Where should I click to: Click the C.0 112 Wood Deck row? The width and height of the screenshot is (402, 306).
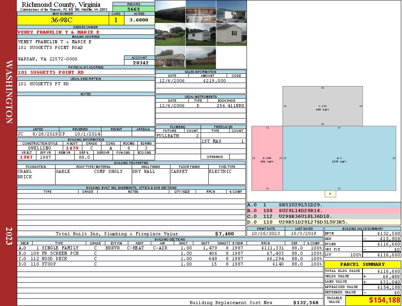point(170,259)
